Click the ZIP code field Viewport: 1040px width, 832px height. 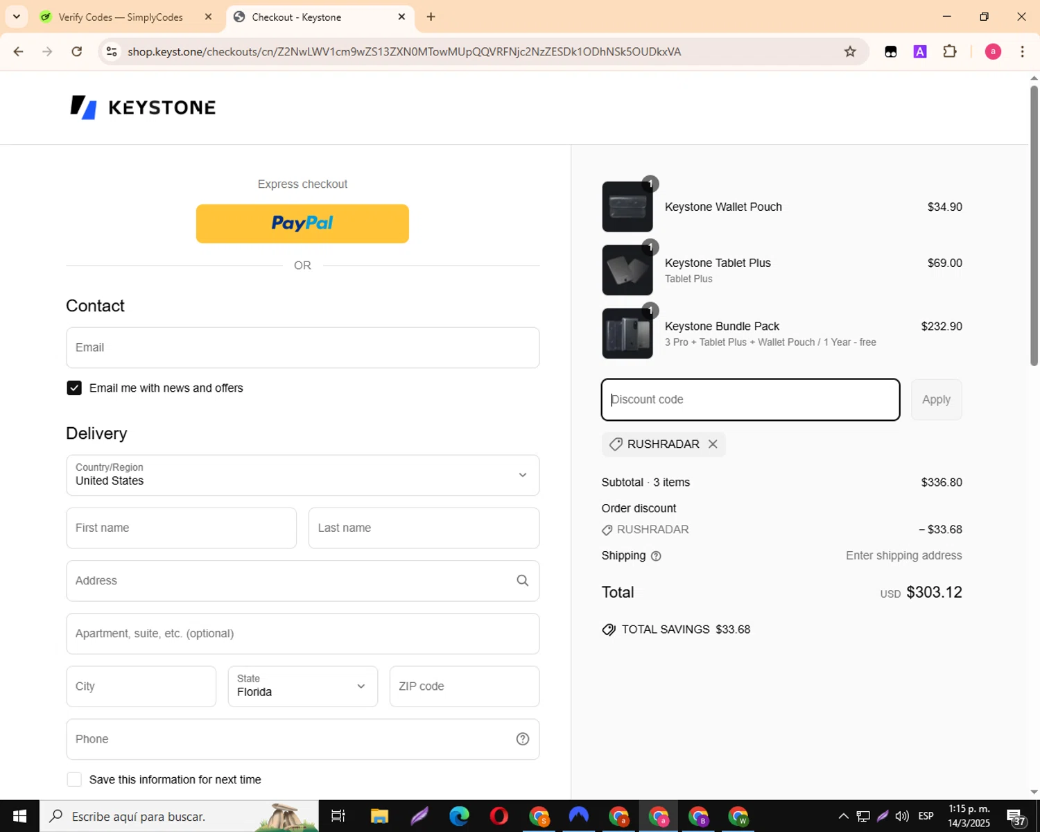(465, 686)
